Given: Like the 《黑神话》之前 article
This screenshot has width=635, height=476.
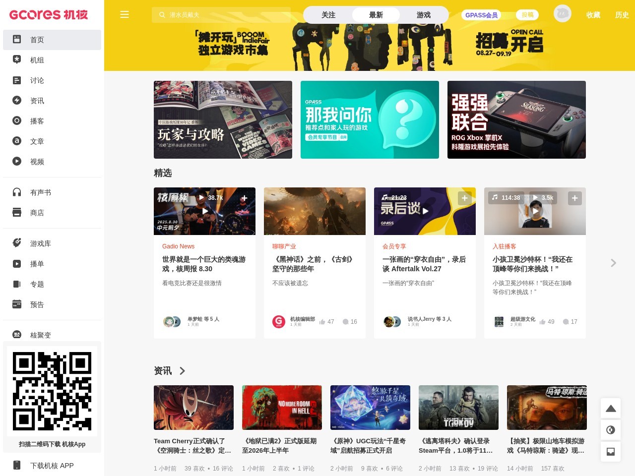Looking at the screenshot, I should (x=326, y=322).
